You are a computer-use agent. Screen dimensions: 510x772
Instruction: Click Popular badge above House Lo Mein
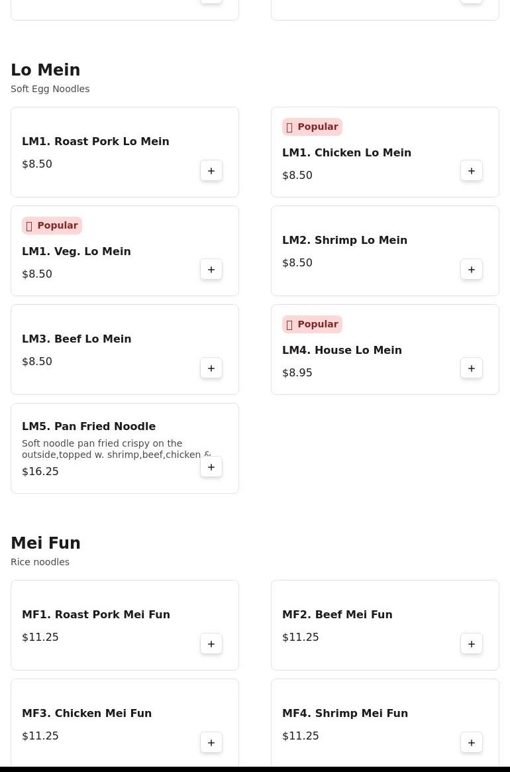point(312,324)
